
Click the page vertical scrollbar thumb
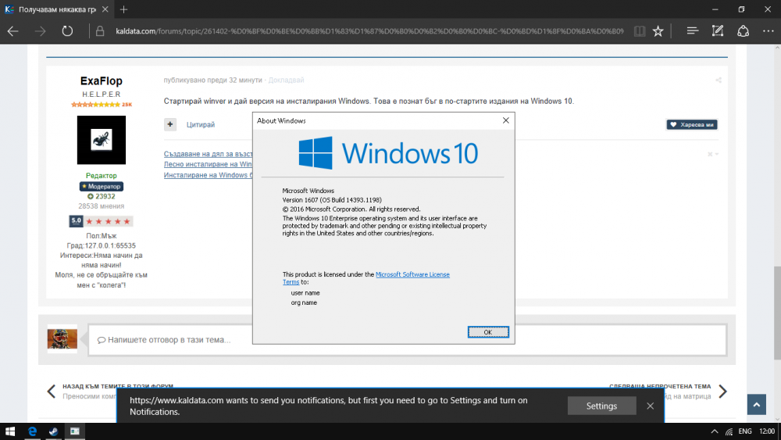point(777,313)
